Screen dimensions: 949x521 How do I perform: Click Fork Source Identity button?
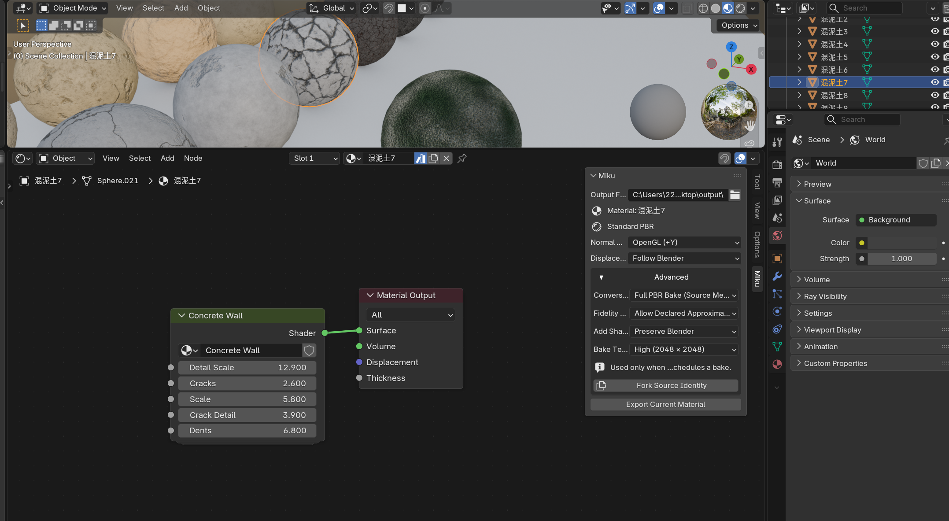click(665, 385)
